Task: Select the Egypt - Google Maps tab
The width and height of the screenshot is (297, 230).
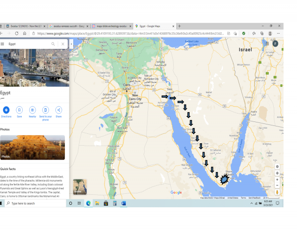Action: (154, 26)
